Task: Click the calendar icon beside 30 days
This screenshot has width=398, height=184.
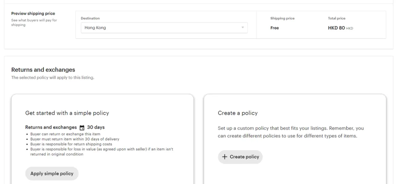Action: coord(82,128)
